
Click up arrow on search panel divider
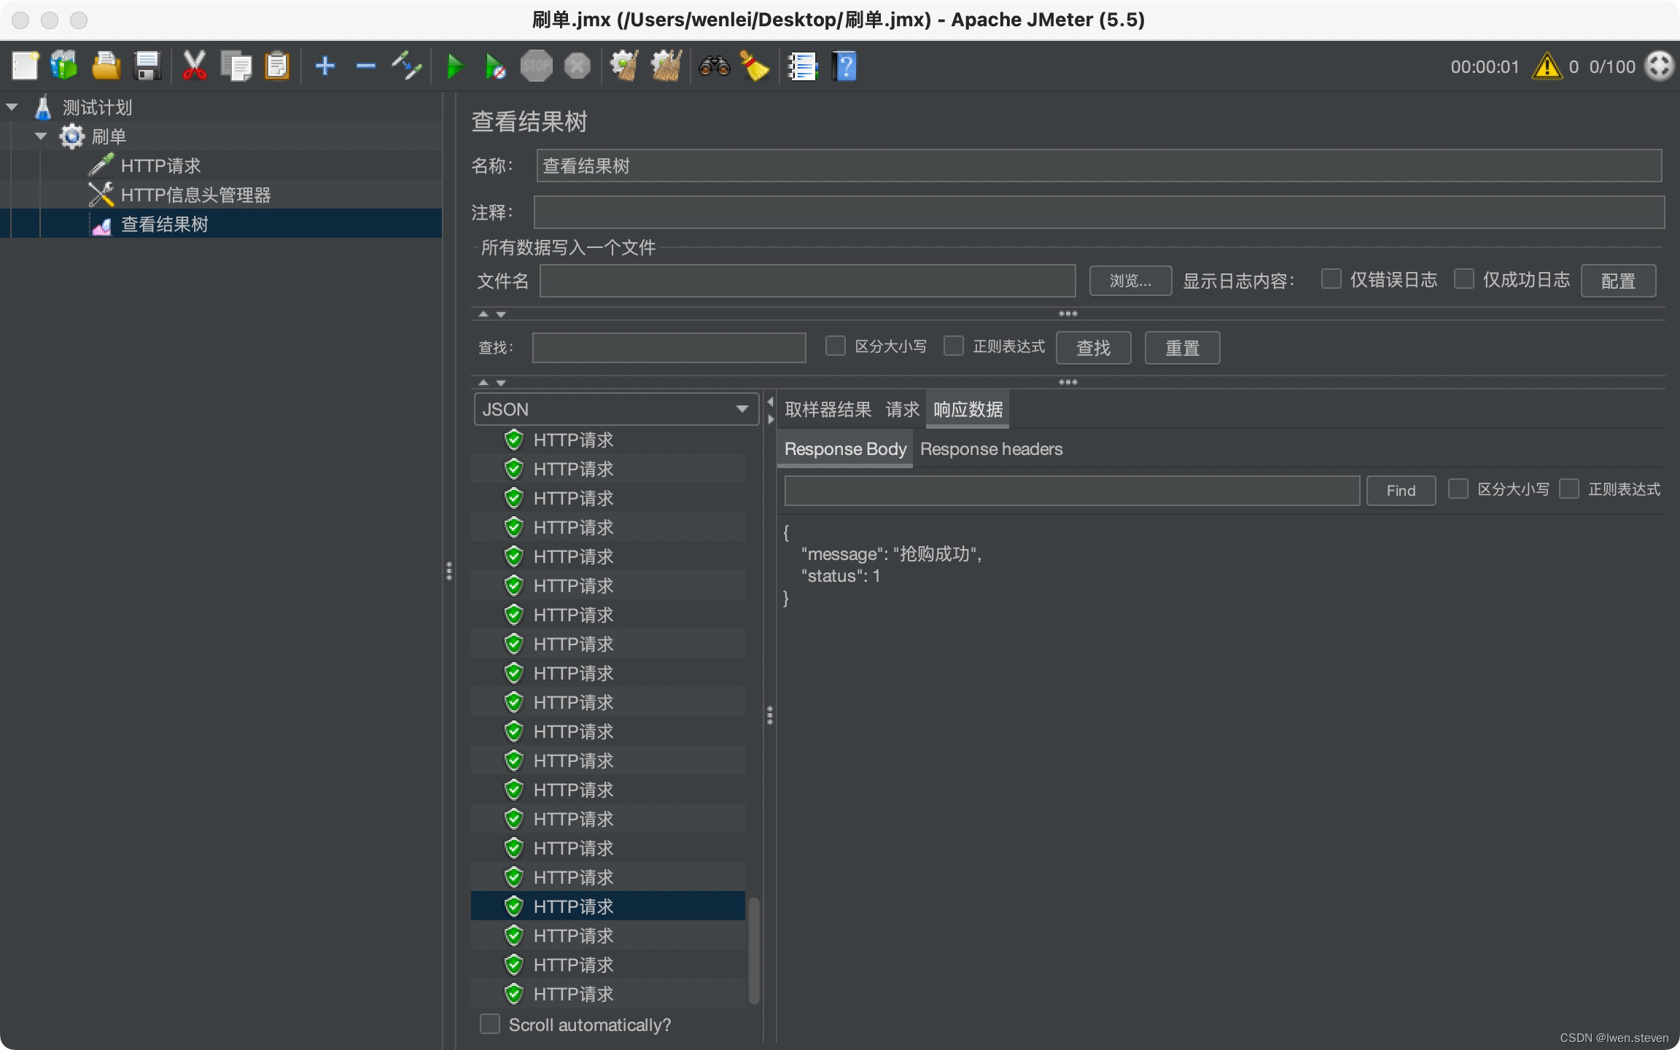(483, 383)
